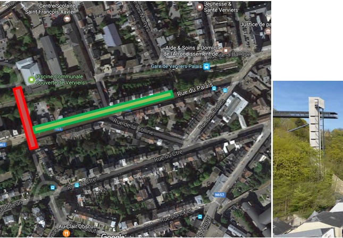Click the Justice de paix building marker
Viewport: 343px width, 238px height.
coord(268,31)
